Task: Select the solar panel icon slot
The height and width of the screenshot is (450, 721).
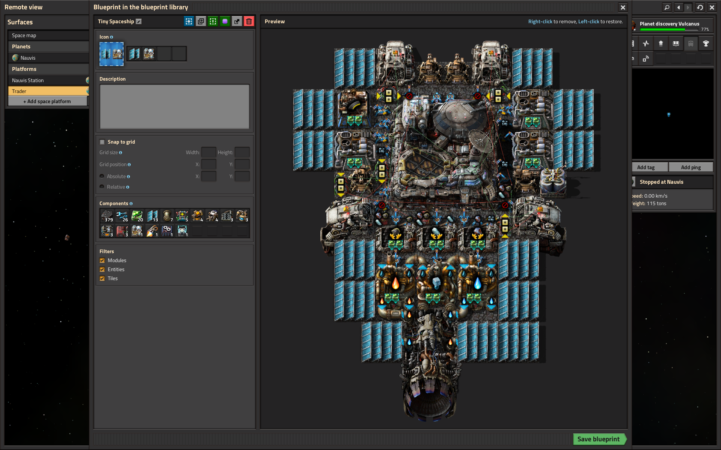Action: [134, 54]
